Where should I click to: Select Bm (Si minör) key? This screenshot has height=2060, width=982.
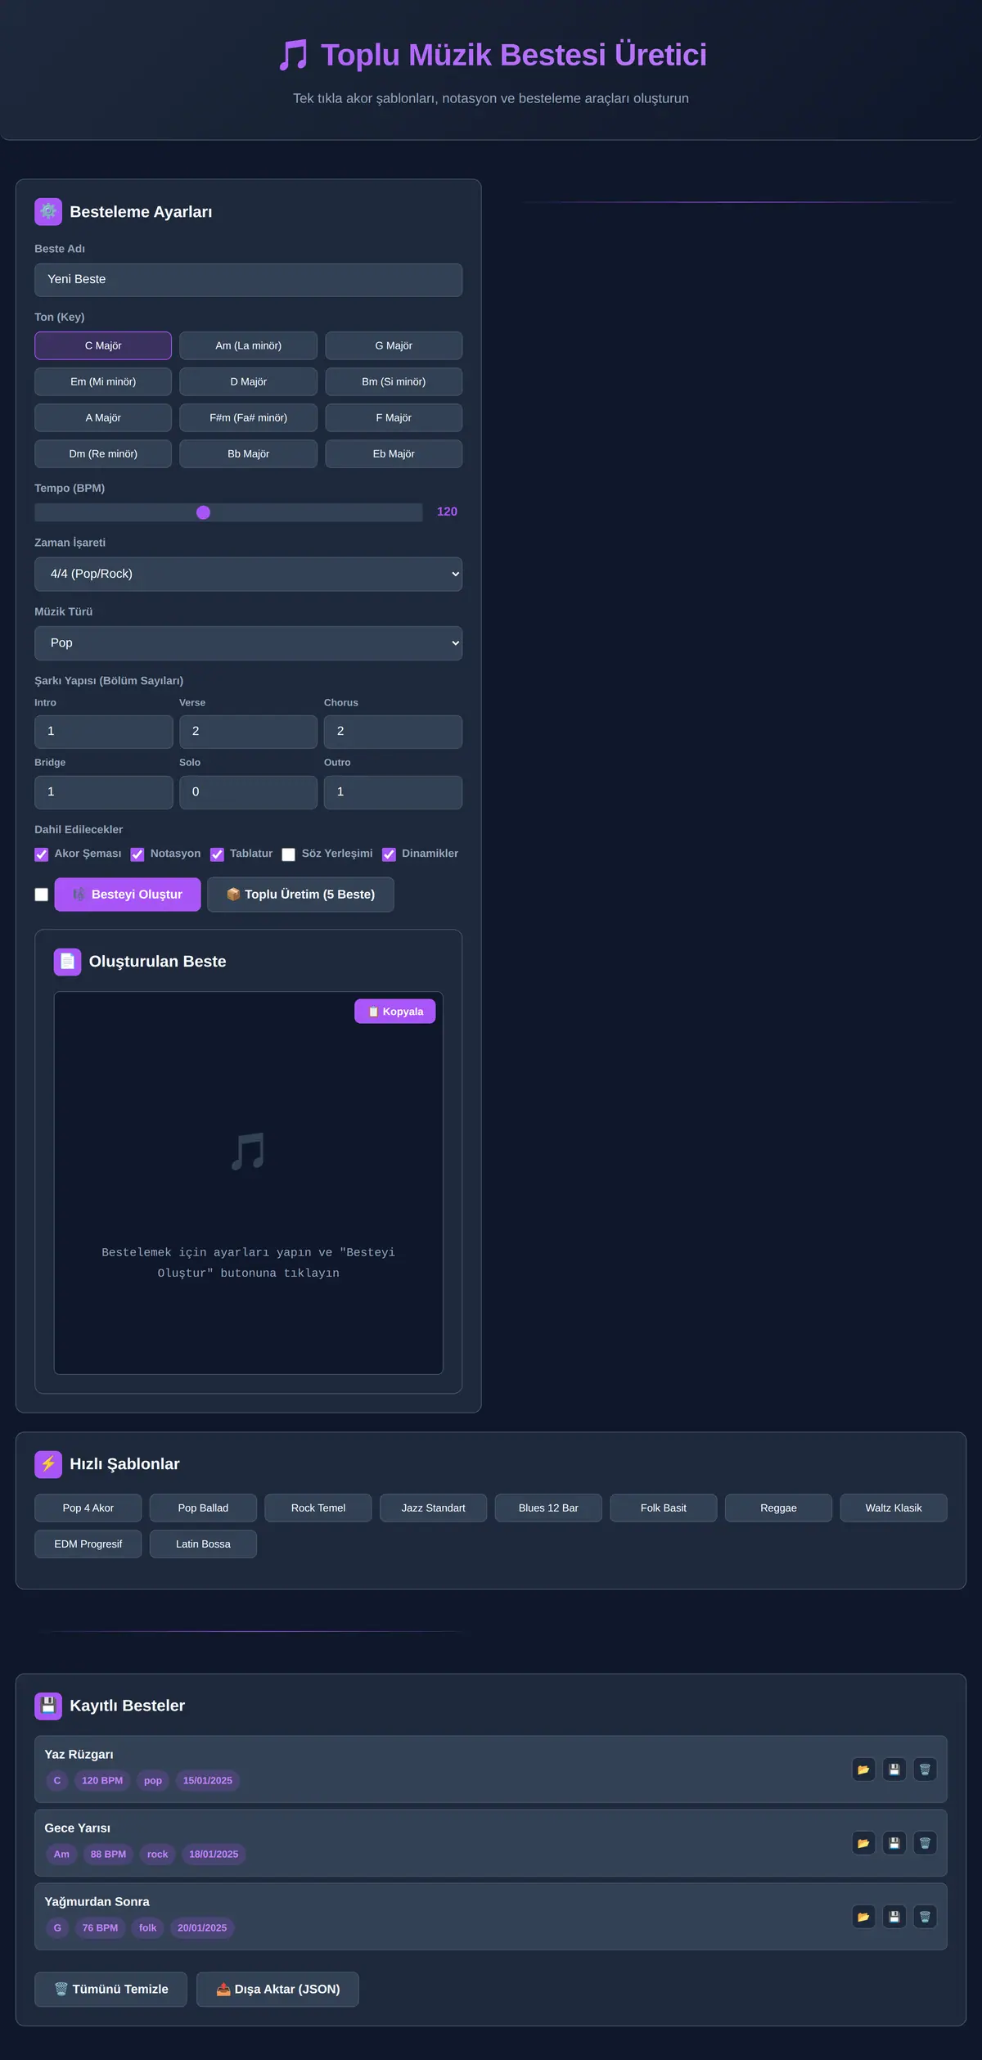tap(394, 381)
